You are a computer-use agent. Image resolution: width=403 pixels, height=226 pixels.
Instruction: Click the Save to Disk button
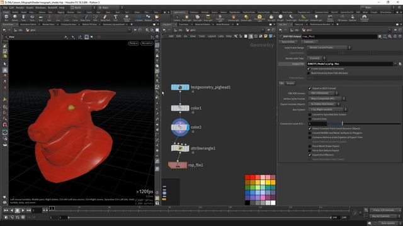(288, 42)
